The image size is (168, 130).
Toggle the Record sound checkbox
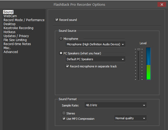pyautogui.click(x=57, y=19)
